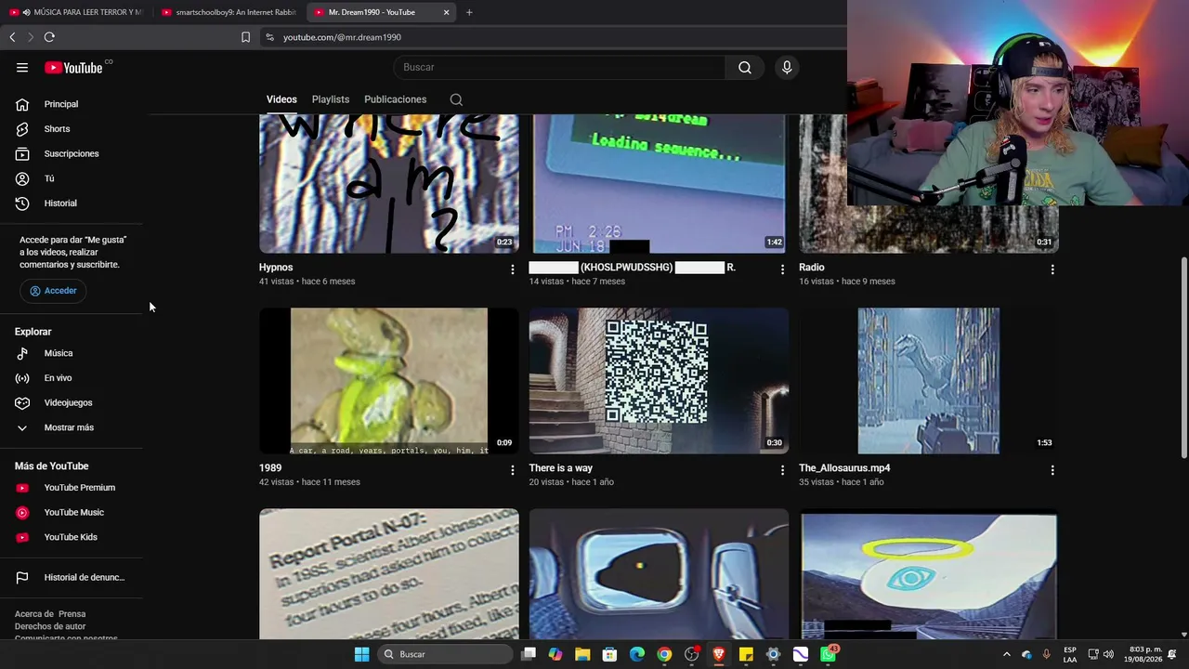Switch to the Videos tab
This screenshot has height=669, width=1189.
[x=281, y=99]
